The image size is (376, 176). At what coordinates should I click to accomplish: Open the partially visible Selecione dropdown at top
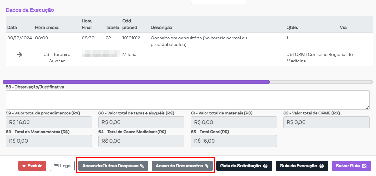218,2
